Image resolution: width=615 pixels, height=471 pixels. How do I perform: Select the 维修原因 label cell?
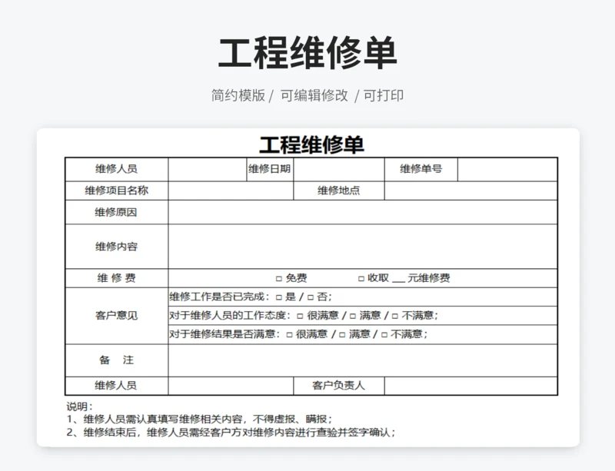click(117, 213)
